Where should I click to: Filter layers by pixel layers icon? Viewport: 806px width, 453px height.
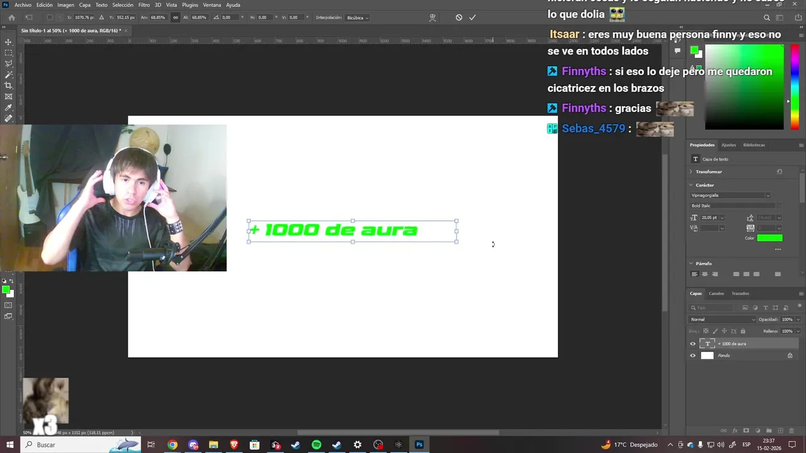coord(745,308)
